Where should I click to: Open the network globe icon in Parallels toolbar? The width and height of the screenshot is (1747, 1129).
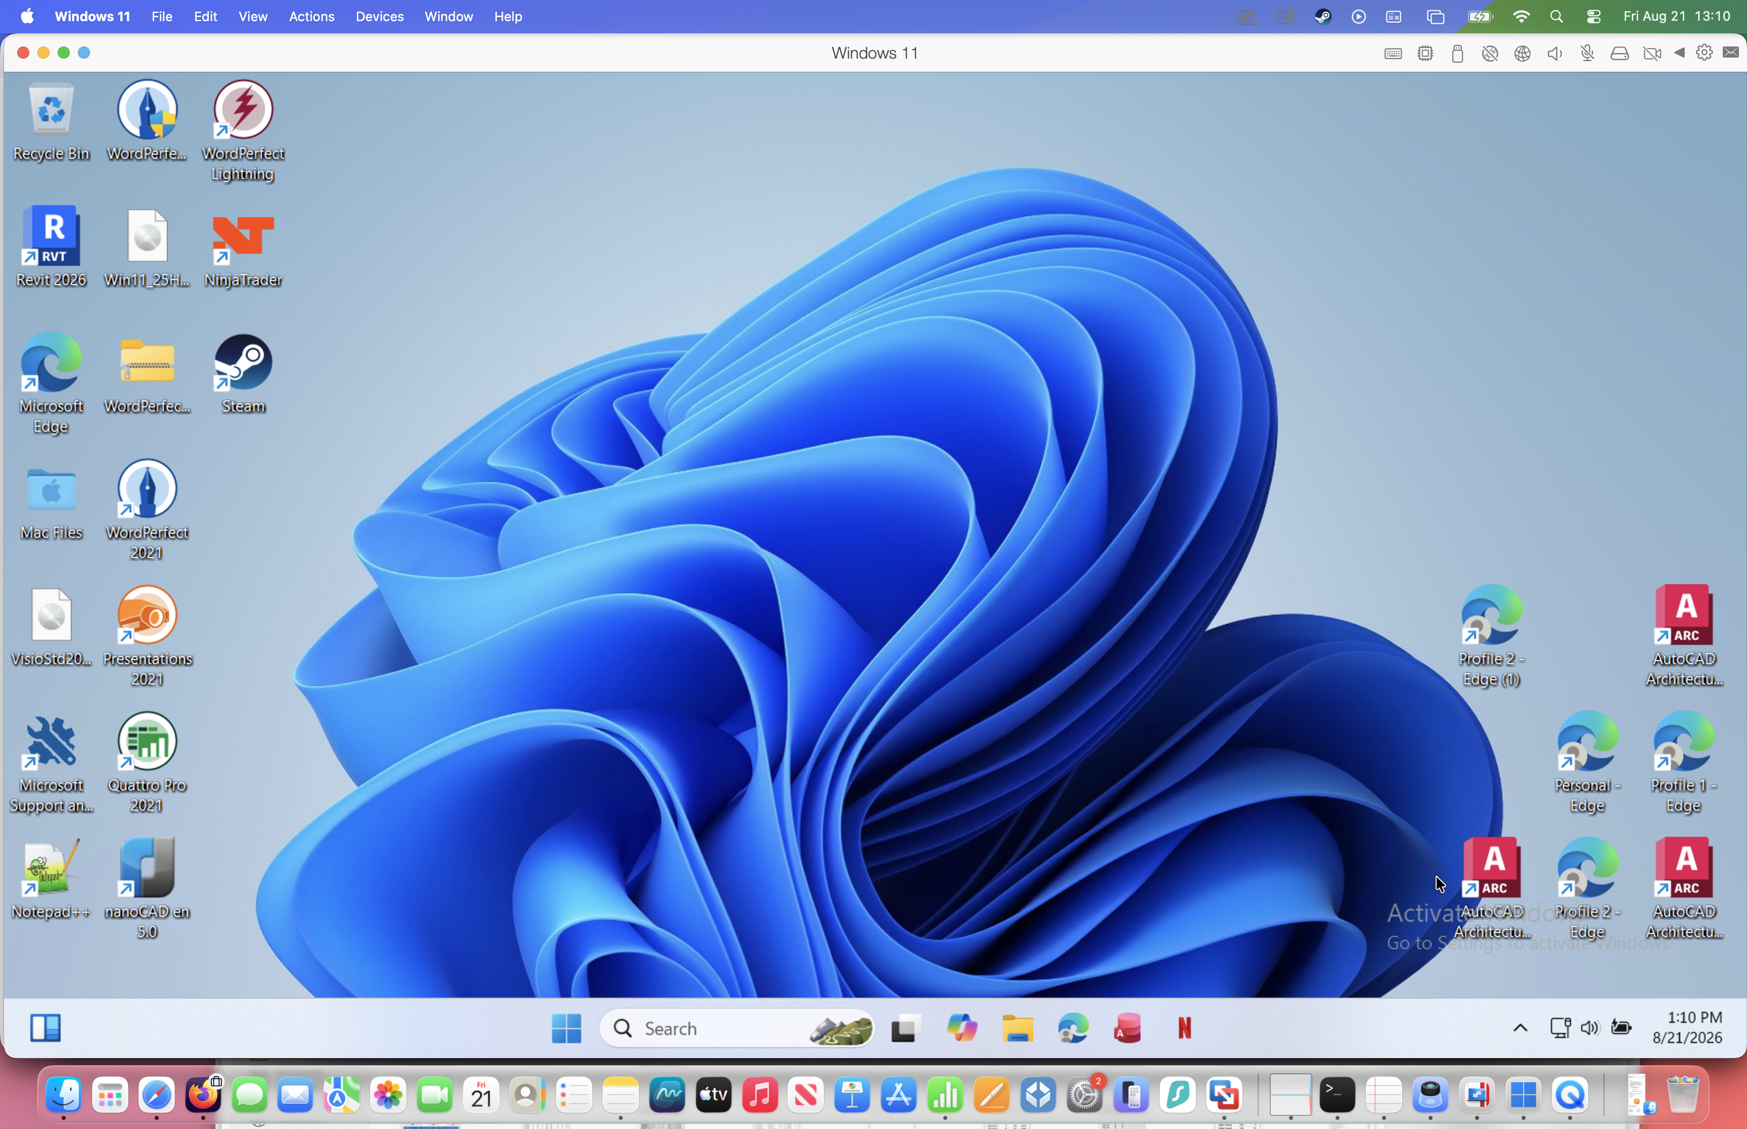pyautogui.click(x=1523, y=53)
